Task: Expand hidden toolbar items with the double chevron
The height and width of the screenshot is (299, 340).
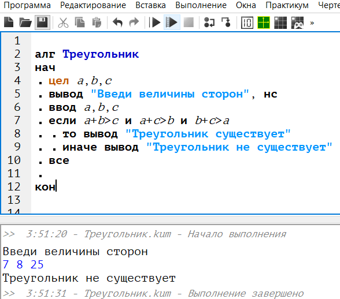Action: click(x=312, y=23)
